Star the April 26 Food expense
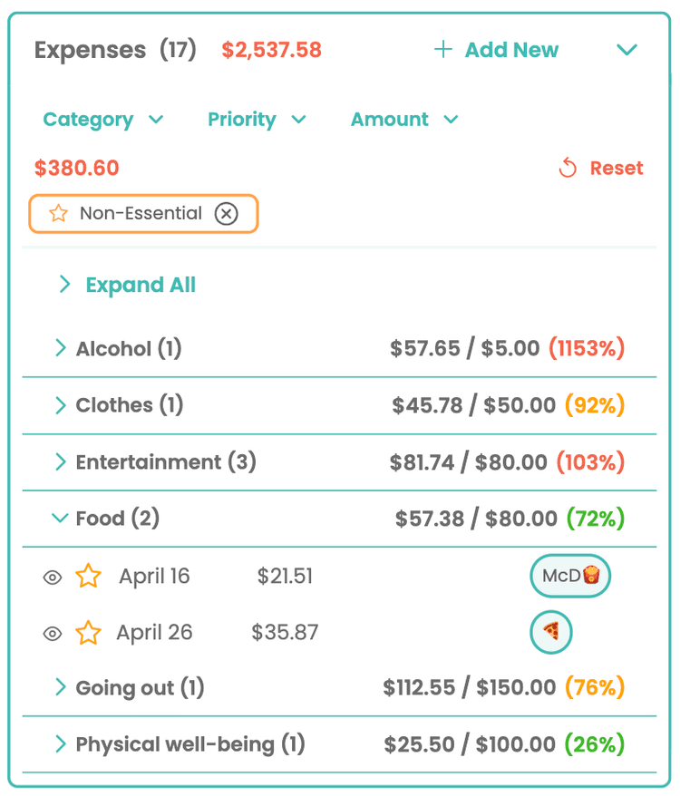 point(88,632)
